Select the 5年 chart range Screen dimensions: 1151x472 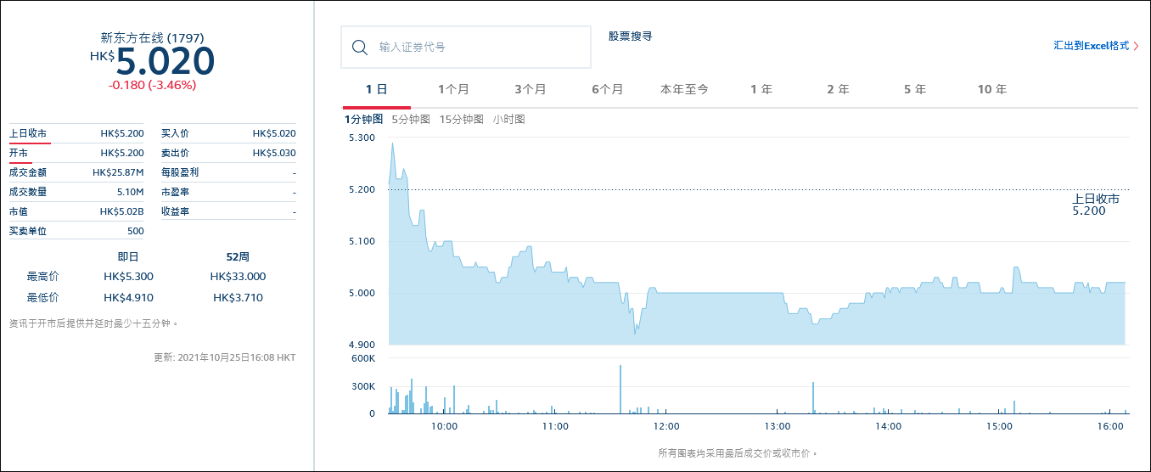[x=915, y=89]
